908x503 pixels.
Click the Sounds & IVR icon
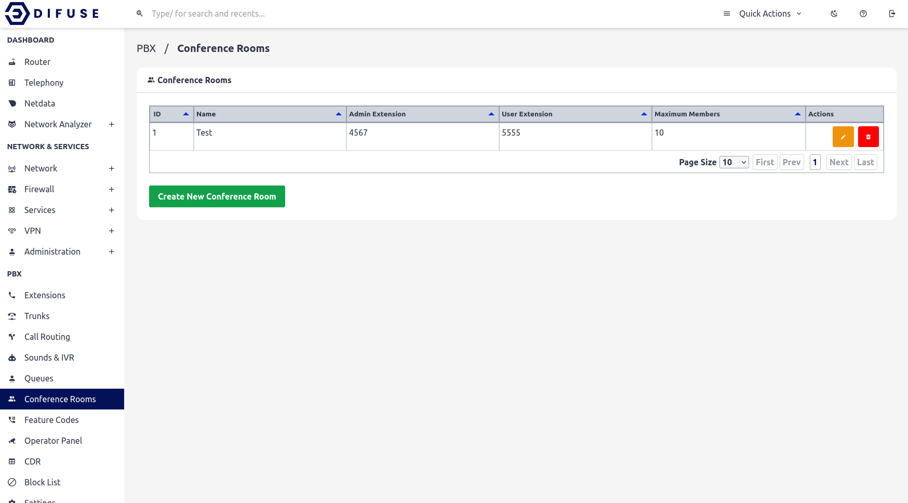coord(12,358)
